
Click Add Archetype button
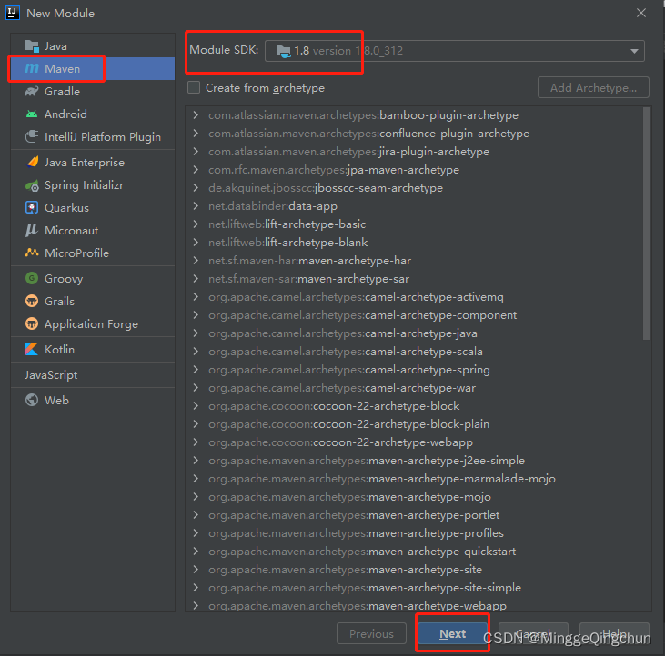(593, 87)
